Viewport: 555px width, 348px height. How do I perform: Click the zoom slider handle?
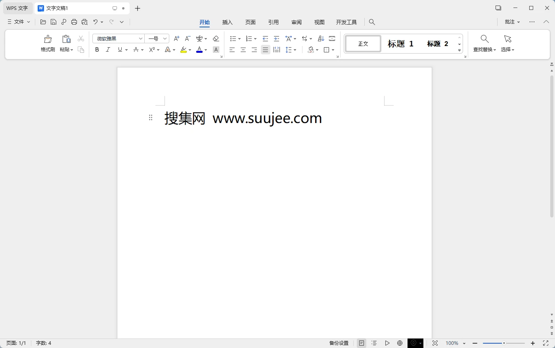[x=504, y=343]
